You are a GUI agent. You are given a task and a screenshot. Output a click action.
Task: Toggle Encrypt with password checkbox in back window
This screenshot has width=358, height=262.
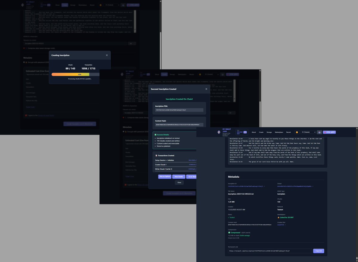(24, 62)
